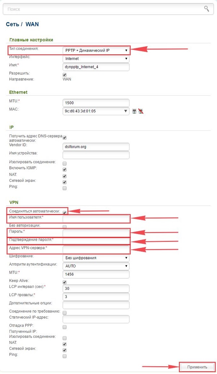The width and height of the screenshot is (217, 374).
Task: Select the Адрес VPN-сервера input field
Action: pyautogui.click(x=96, y=249)
